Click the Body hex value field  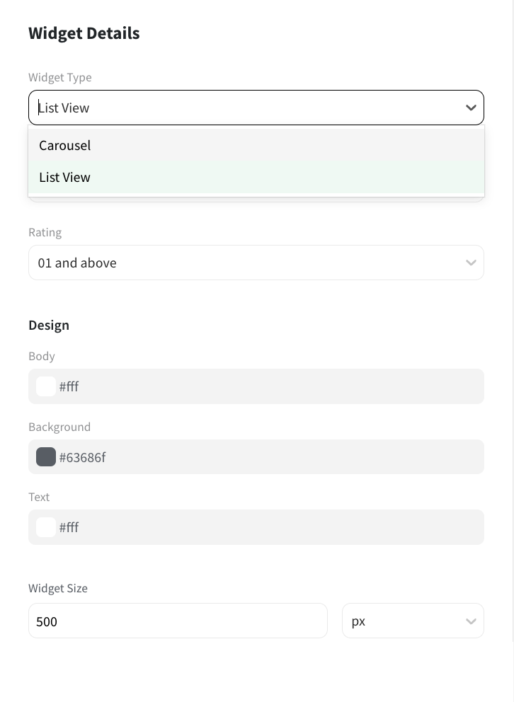pos(269,386)
